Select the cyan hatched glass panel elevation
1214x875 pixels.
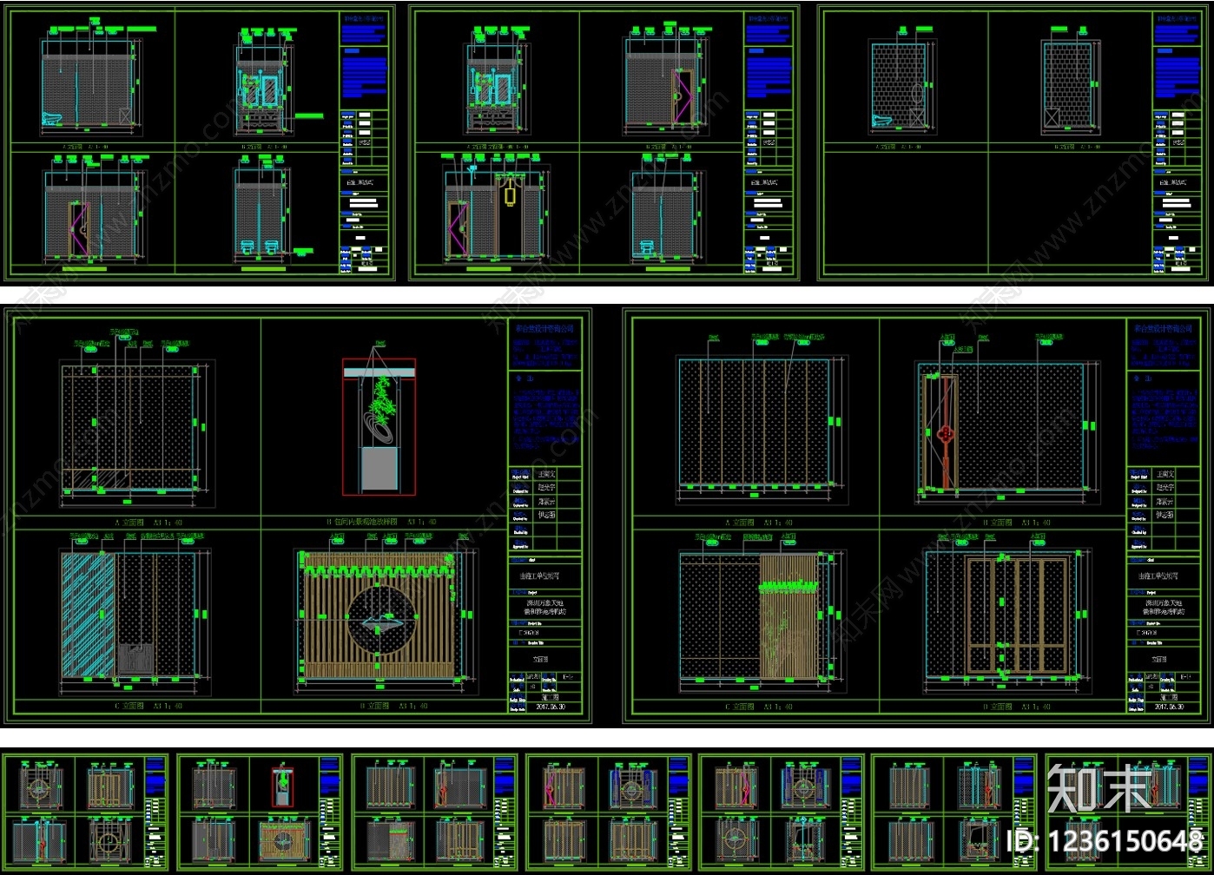coord(88,615)
